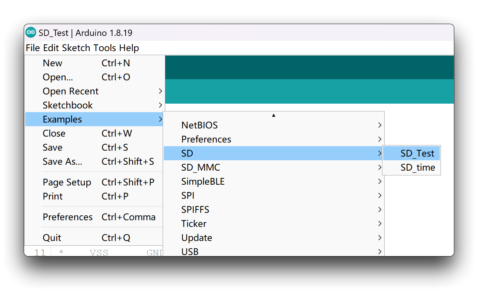The height and width of the screenshot is (292, 478).
Task: Open the Help menu
Action: tap(129, 48)
